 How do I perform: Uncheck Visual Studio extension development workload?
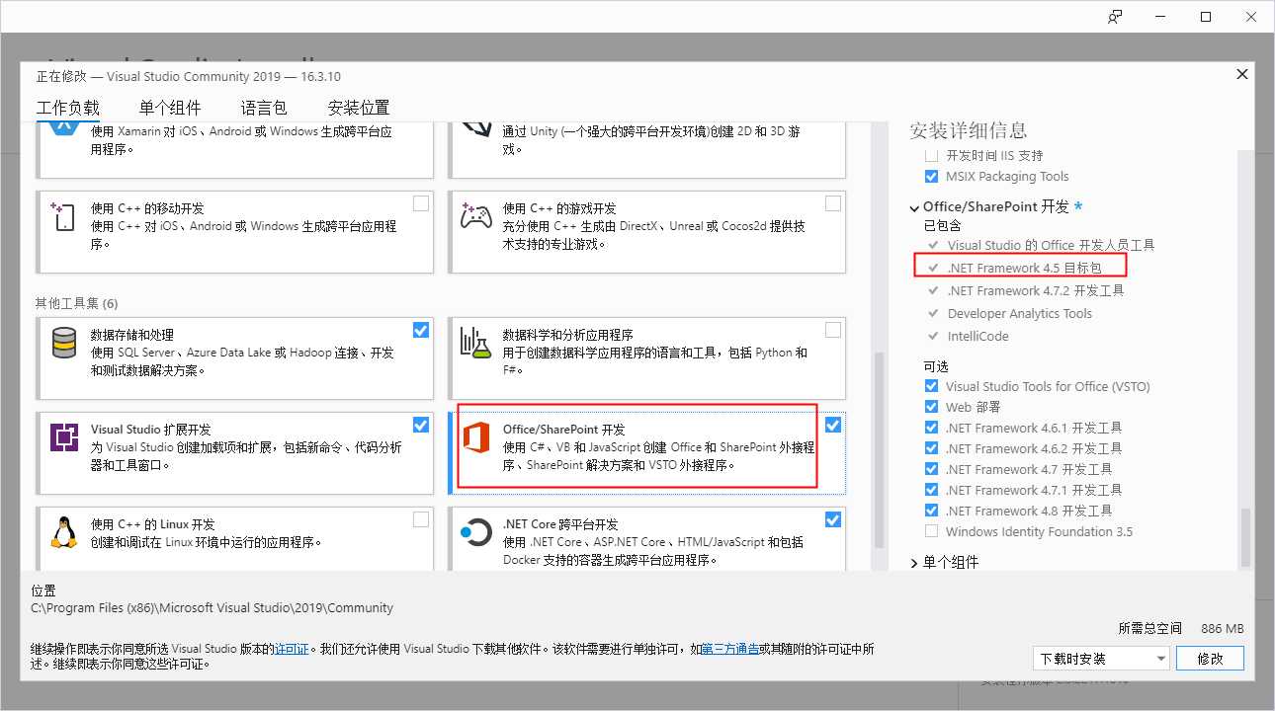pyautogui.click(x=421, y=425)
